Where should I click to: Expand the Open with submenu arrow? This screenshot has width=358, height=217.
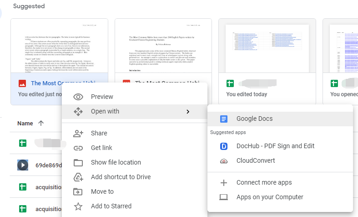pos(188,112)
